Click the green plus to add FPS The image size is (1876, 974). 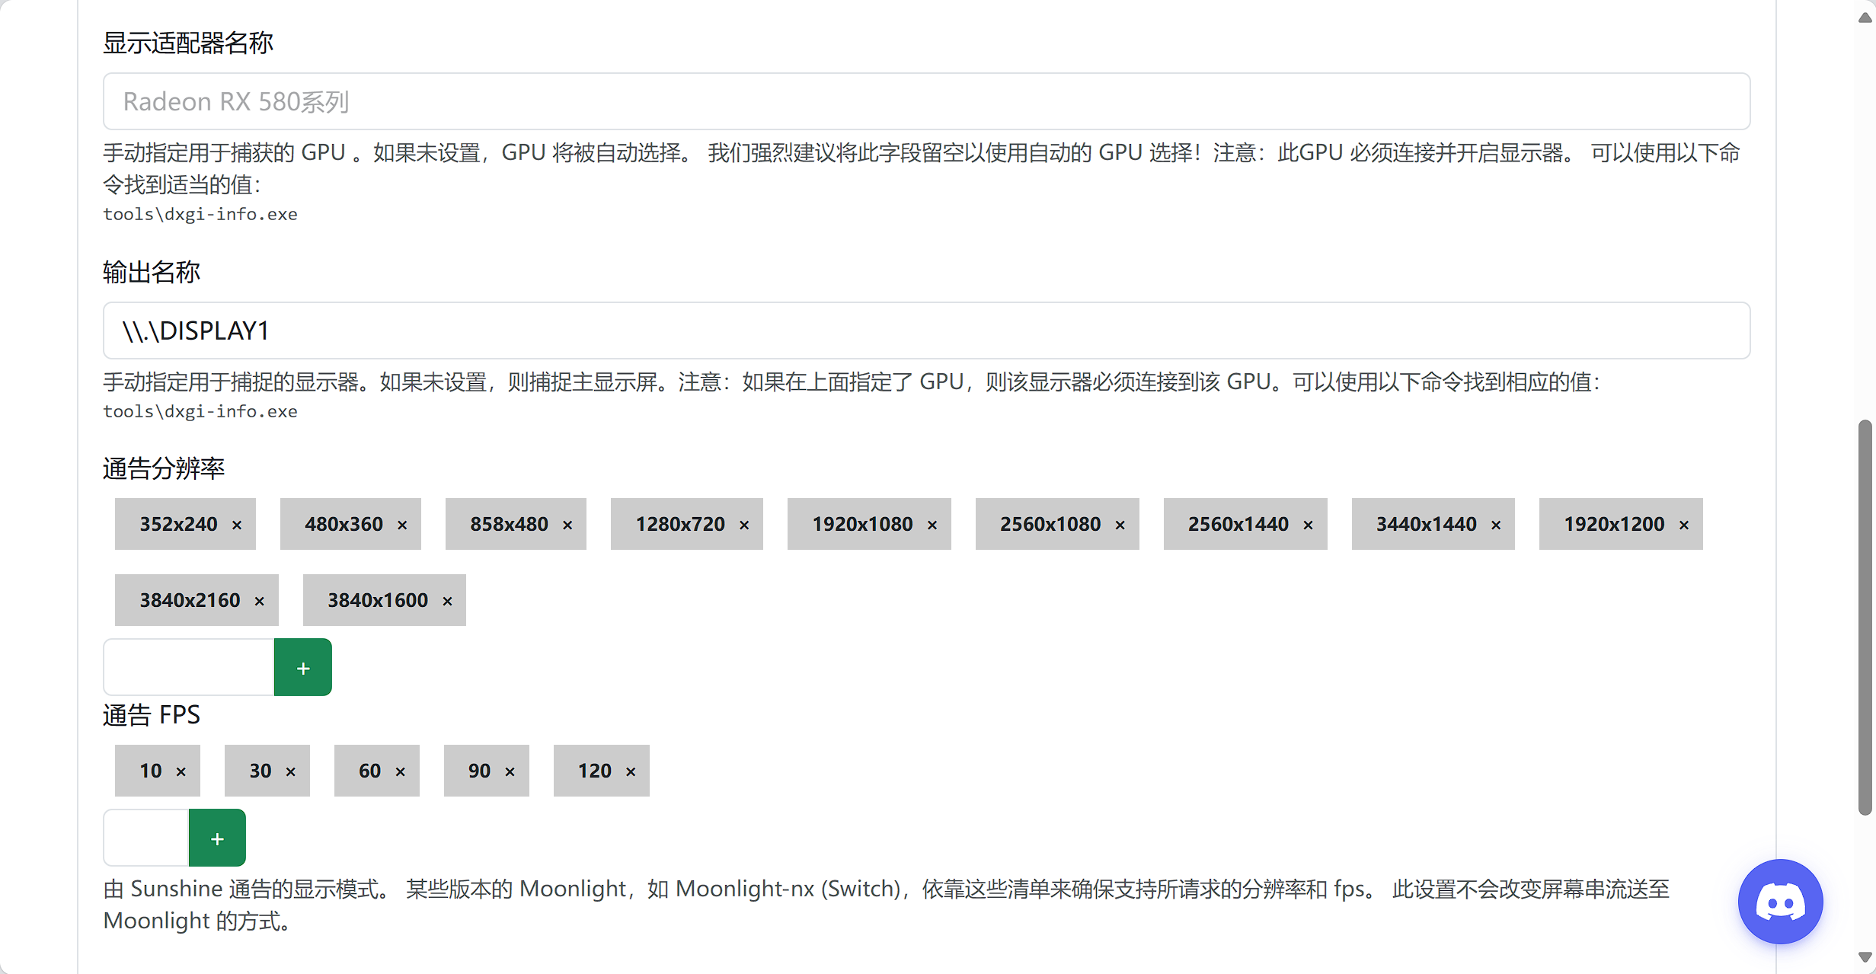click(217, 838)
